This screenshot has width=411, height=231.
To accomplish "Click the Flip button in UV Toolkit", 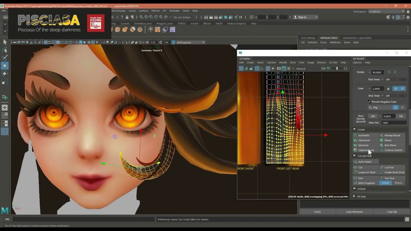I will tap(380, 107).
